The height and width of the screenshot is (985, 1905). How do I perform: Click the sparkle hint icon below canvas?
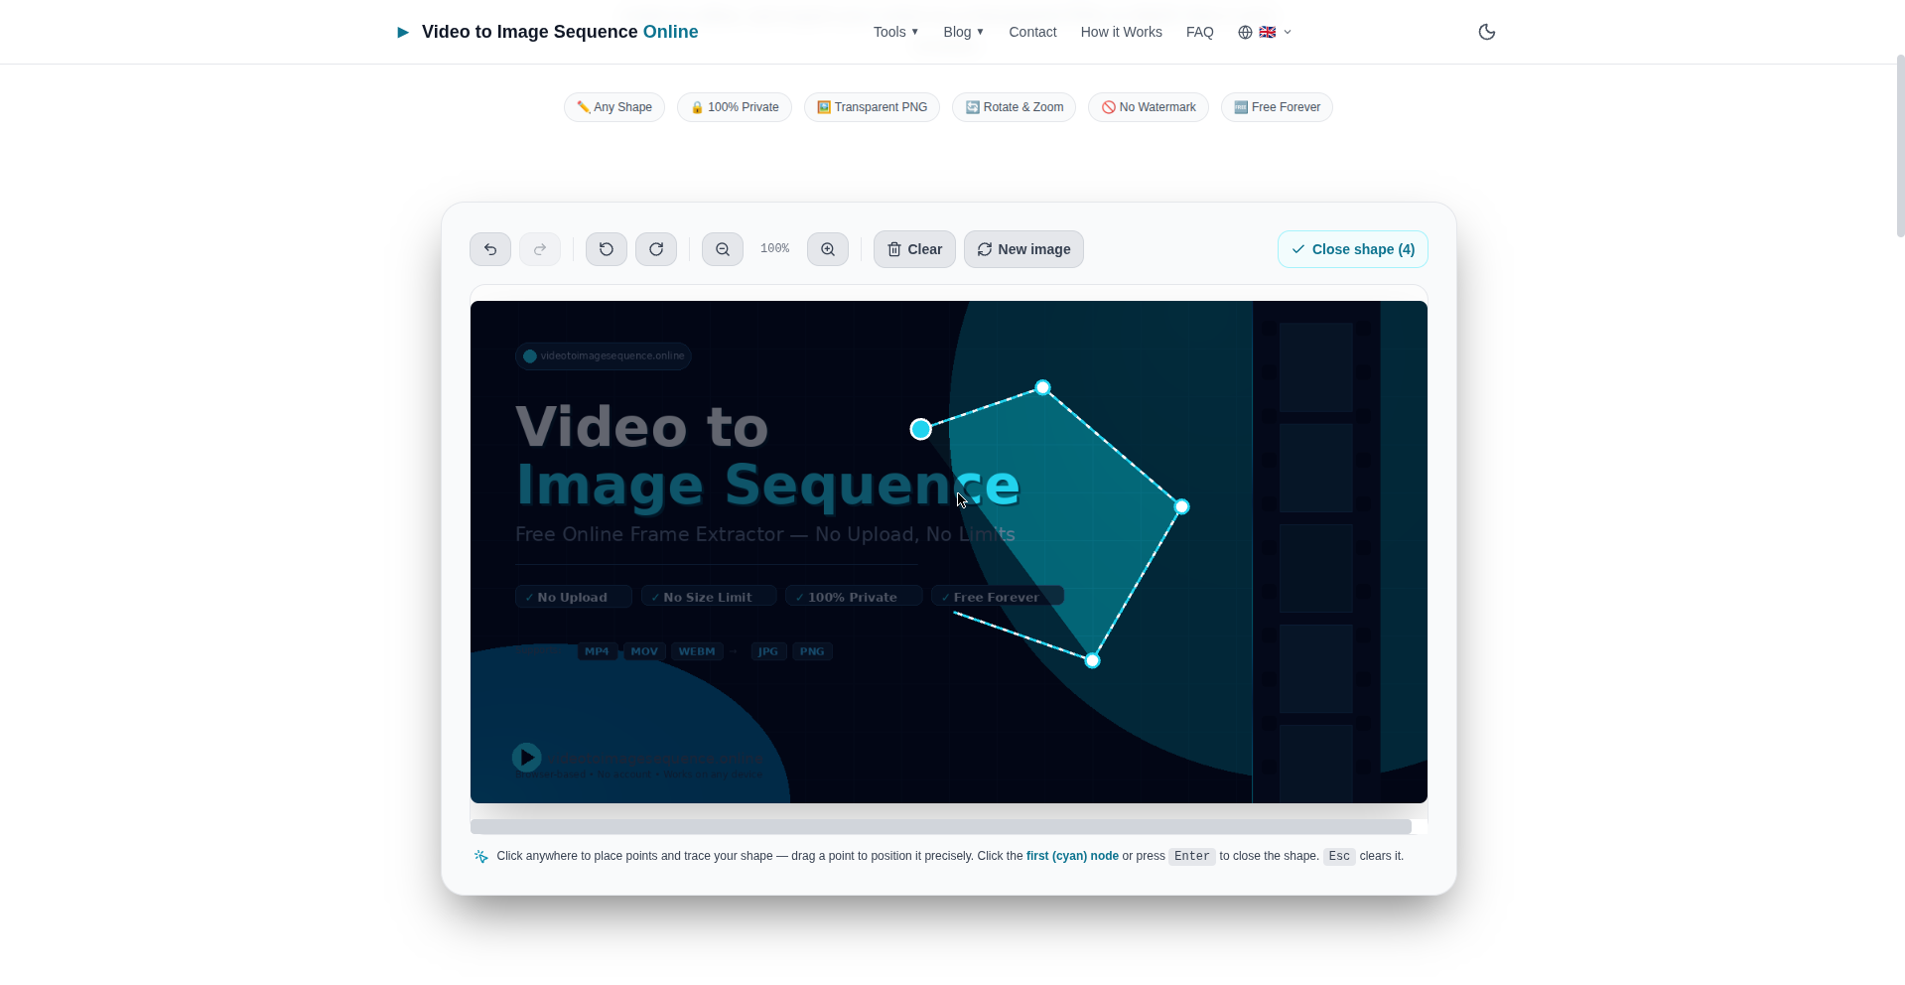click(481, 856)
